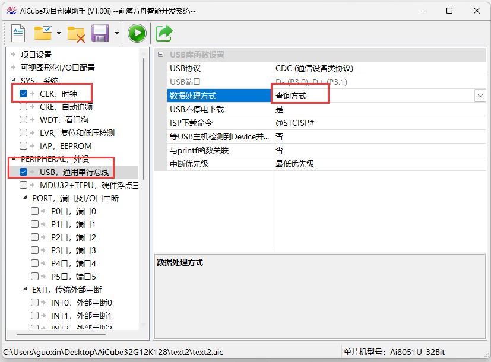Check the INT0 外部中断0 checkbox
Viewport: 491px width, 362px height.
(35, 302)
